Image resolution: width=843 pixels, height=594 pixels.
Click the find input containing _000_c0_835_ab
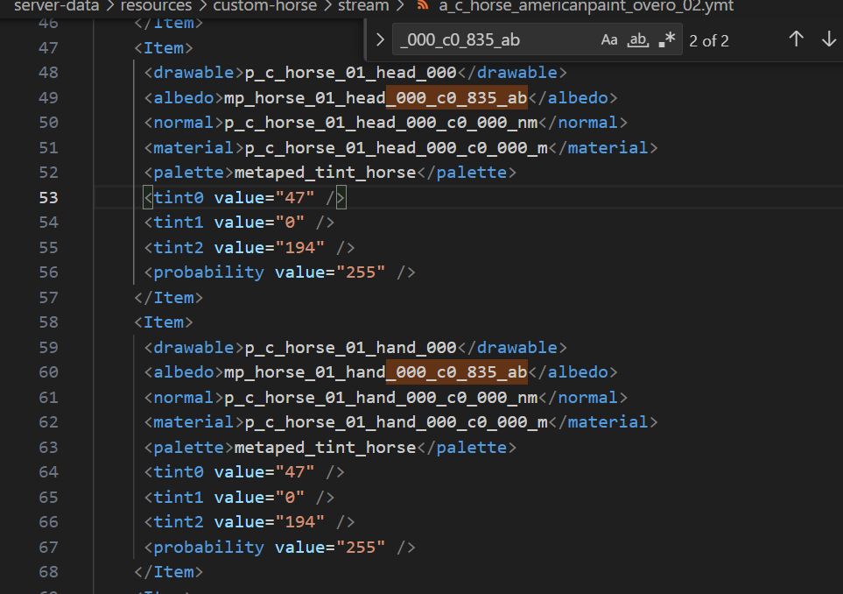(495, 39)
